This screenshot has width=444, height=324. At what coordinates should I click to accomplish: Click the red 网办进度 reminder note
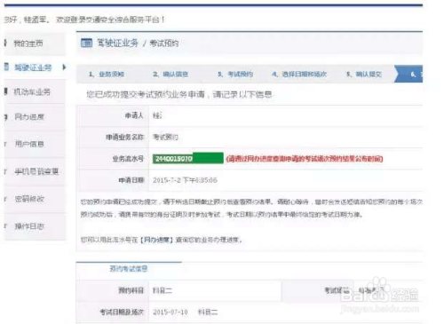[x=305, y=159]
